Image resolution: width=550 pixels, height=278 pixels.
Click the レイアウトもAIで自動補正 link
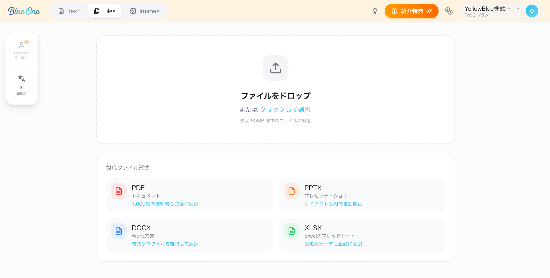[333, 204]
